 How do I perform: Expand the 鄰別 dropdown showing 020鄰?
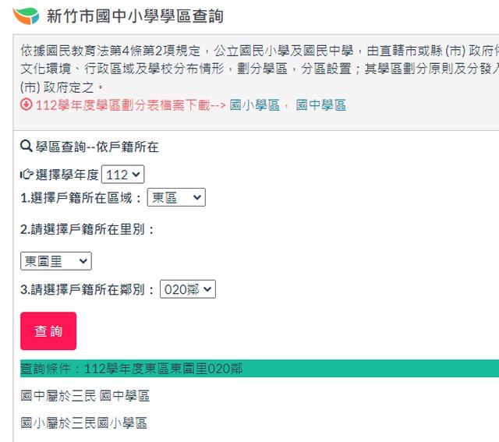[x=187, y=289]
